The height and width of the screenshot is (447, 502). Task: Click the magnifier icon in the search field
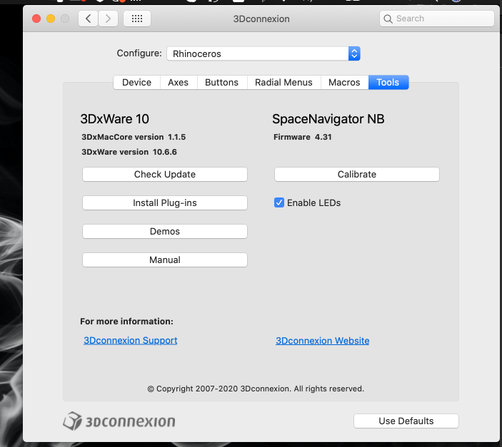(388, 19)
